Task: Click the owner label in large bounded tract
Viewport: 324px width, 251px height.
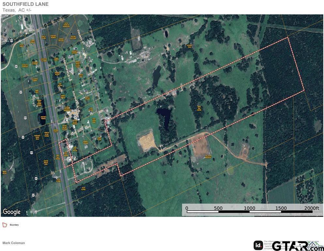Action: pyautogui.click(x=199, y=109)
